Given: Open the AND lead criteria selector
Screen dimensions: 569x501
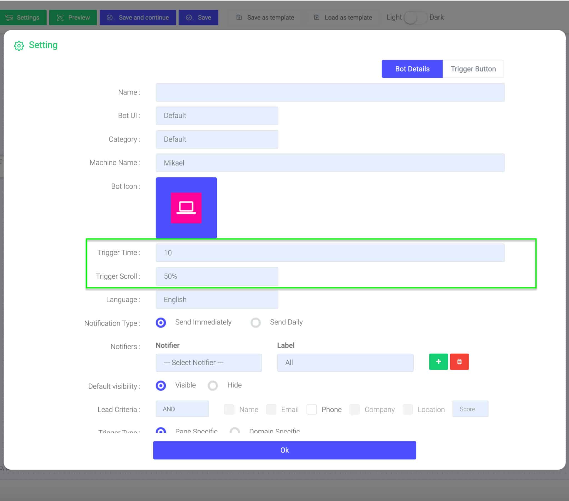Looking at the screenshot, I should tap(182, 409).
